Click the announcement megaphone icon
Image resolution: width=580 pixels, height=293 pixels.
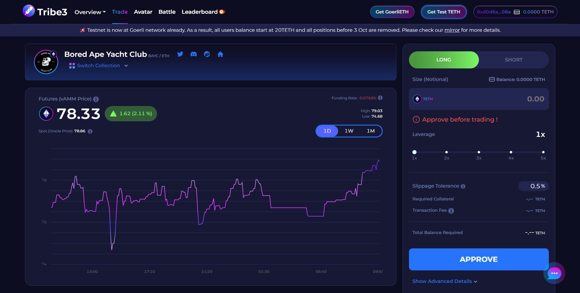pyautogui.click(x=82, y=30)
